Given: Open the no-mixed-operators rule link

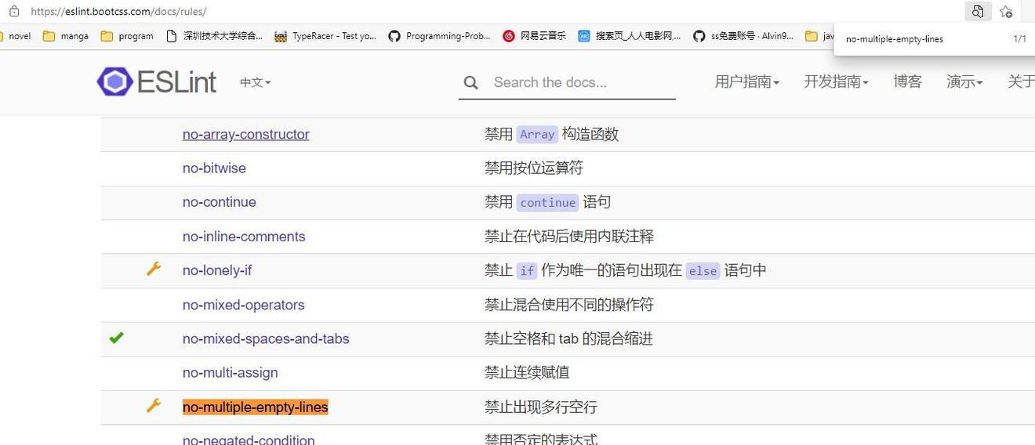Looking at the screenshot, I should (x=243, y=305).
